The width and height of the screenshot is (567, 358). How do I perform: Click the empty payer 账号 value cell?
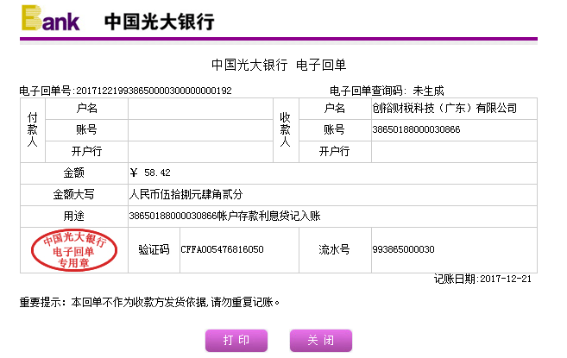(201, 130)
